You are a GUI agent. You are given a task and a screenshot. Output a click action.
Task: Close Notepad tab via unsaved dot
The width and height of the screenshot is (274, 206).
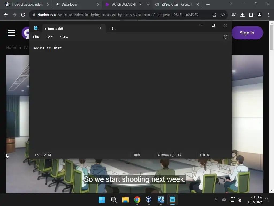(100, 28)
